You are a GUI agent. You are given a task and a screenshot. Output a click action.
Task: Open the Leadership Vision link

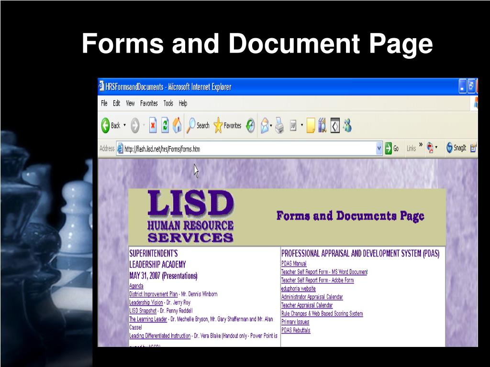coord(146,302)
